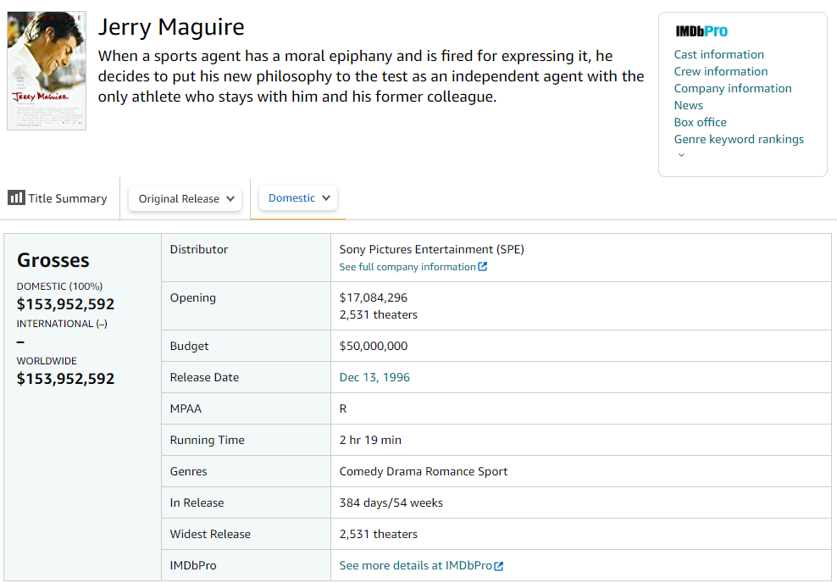Click the Title Summary bar chart icon
Viewport: 837px width, 583px height.
tap(16, 198)
